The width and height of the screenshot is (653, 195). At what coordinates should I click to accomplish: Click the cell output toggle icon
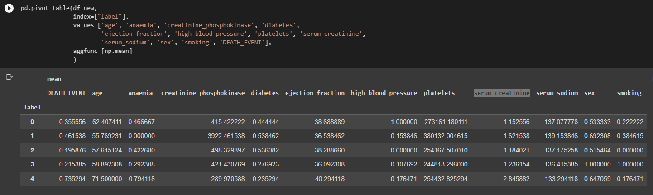click(9, 77)
